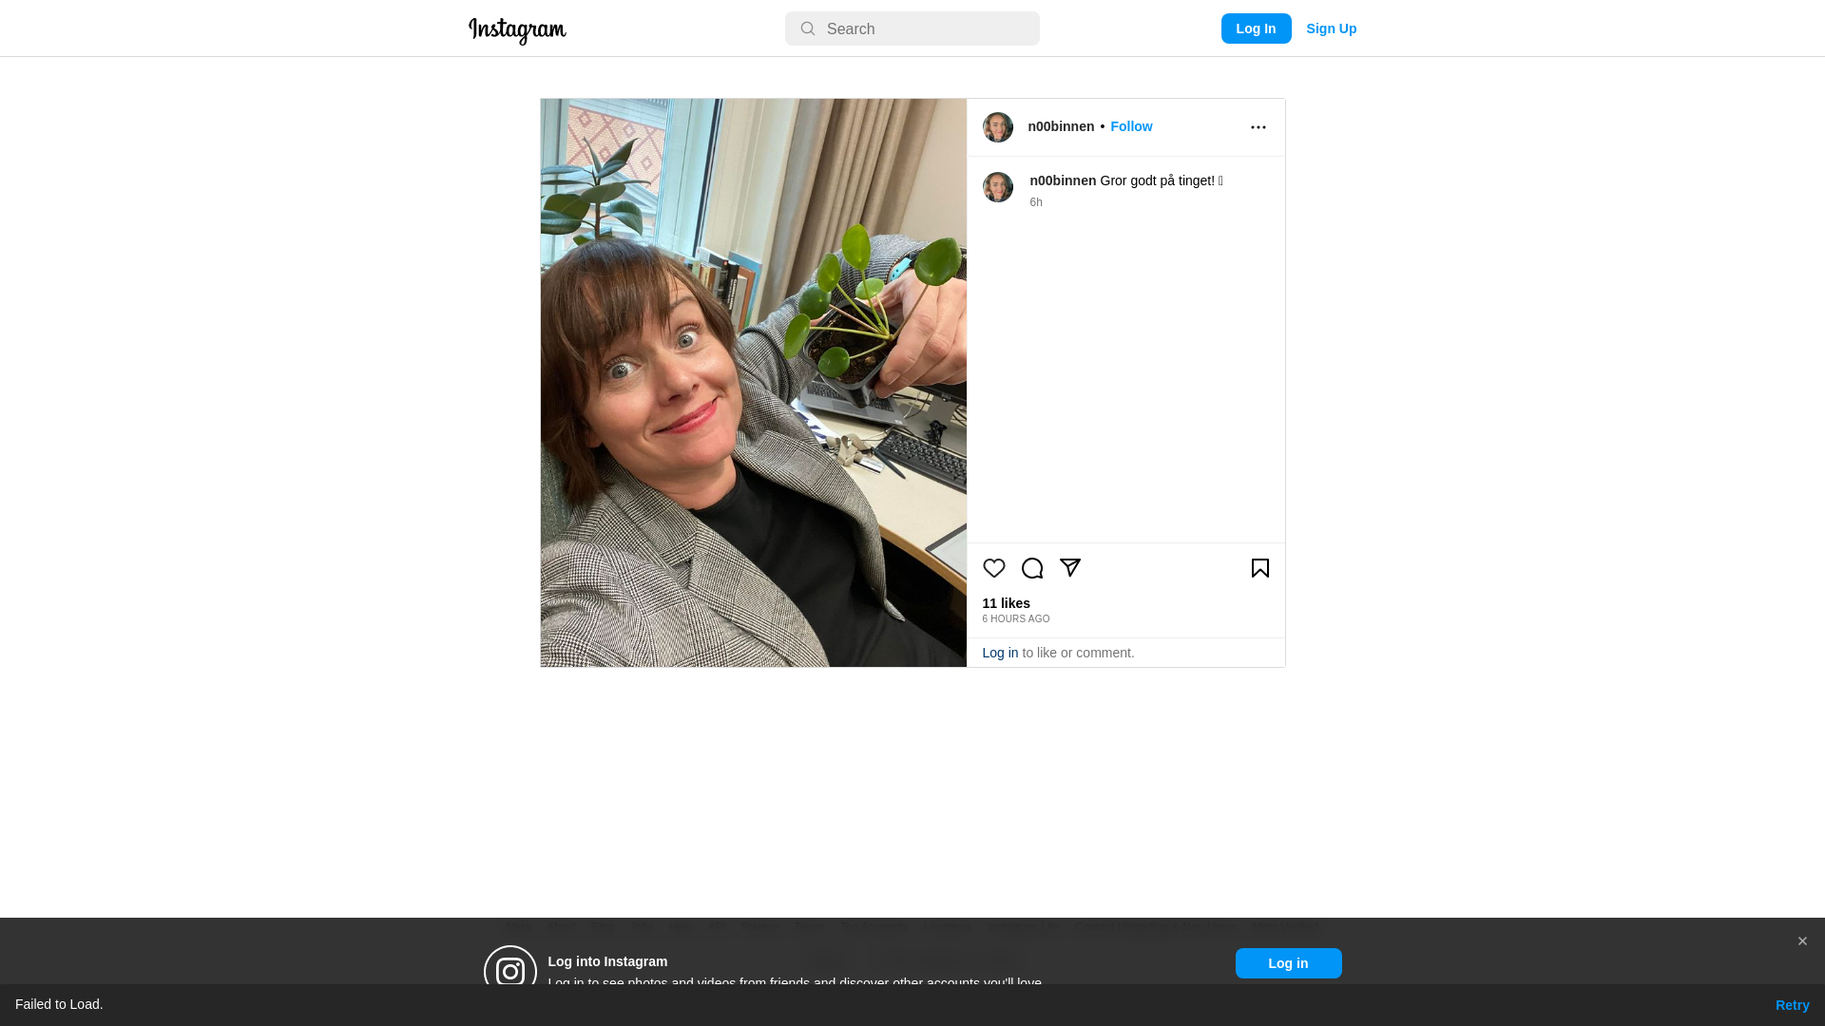Like the post with the heart icon
Screen dimensions: 1825x1026
994,568
